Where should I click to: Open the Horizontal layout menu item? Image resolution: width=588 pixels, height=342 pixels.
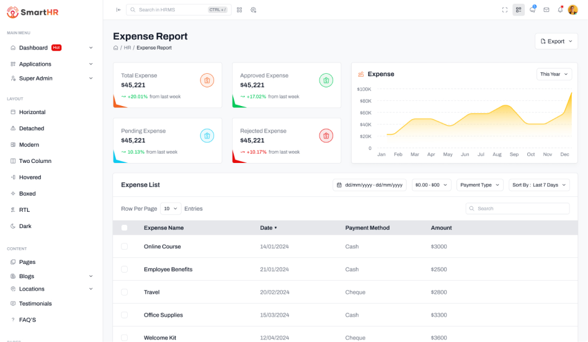tap(32, 112)
